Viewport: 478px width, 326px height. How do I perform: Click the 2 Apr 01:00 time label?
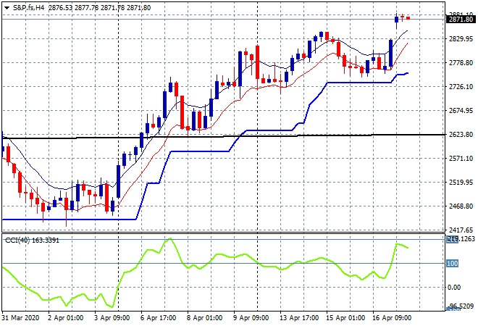point(65,318)
